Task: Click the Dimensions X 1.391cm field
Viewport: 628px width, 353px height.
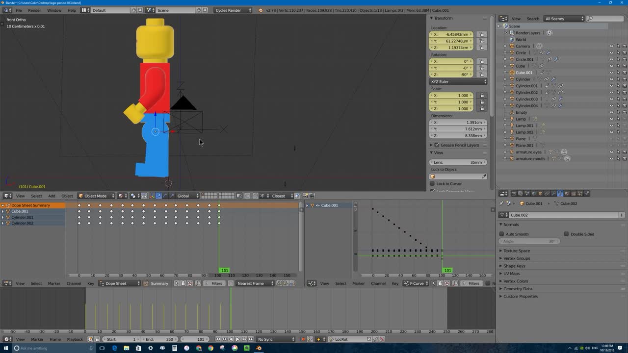Action: click(x=458, y=123)
